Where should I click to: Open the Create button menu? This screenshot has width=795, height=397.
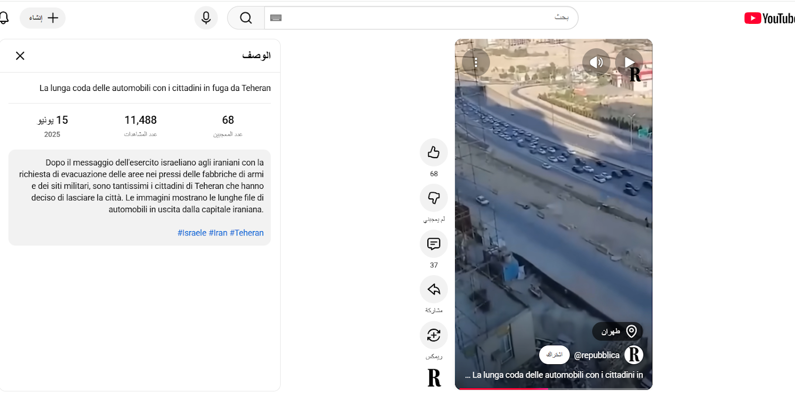pos(43,18)
